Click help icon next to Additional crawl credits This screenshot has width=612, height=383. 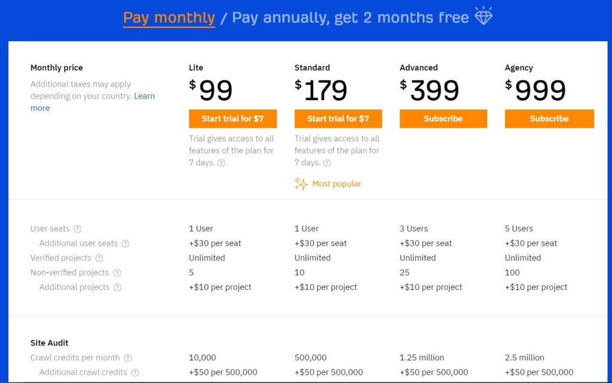point(135,373)
